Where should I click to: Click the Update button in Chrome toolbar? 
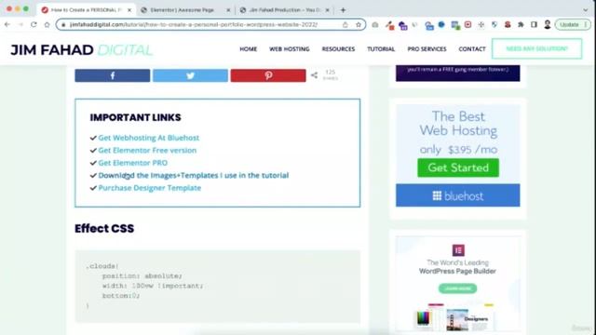tap(573, 25)
